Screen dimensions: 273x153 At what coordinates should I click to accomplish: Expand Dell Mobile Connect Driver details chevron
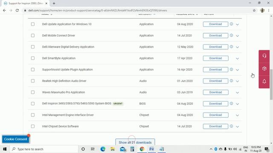237,36
